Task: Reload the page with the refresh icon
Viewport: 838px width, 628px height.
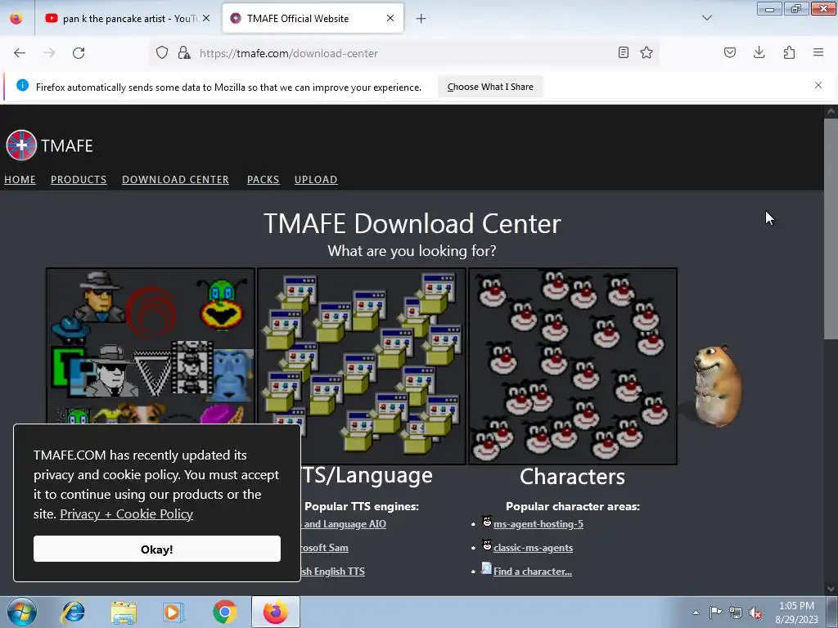Action: coord(79,53)
